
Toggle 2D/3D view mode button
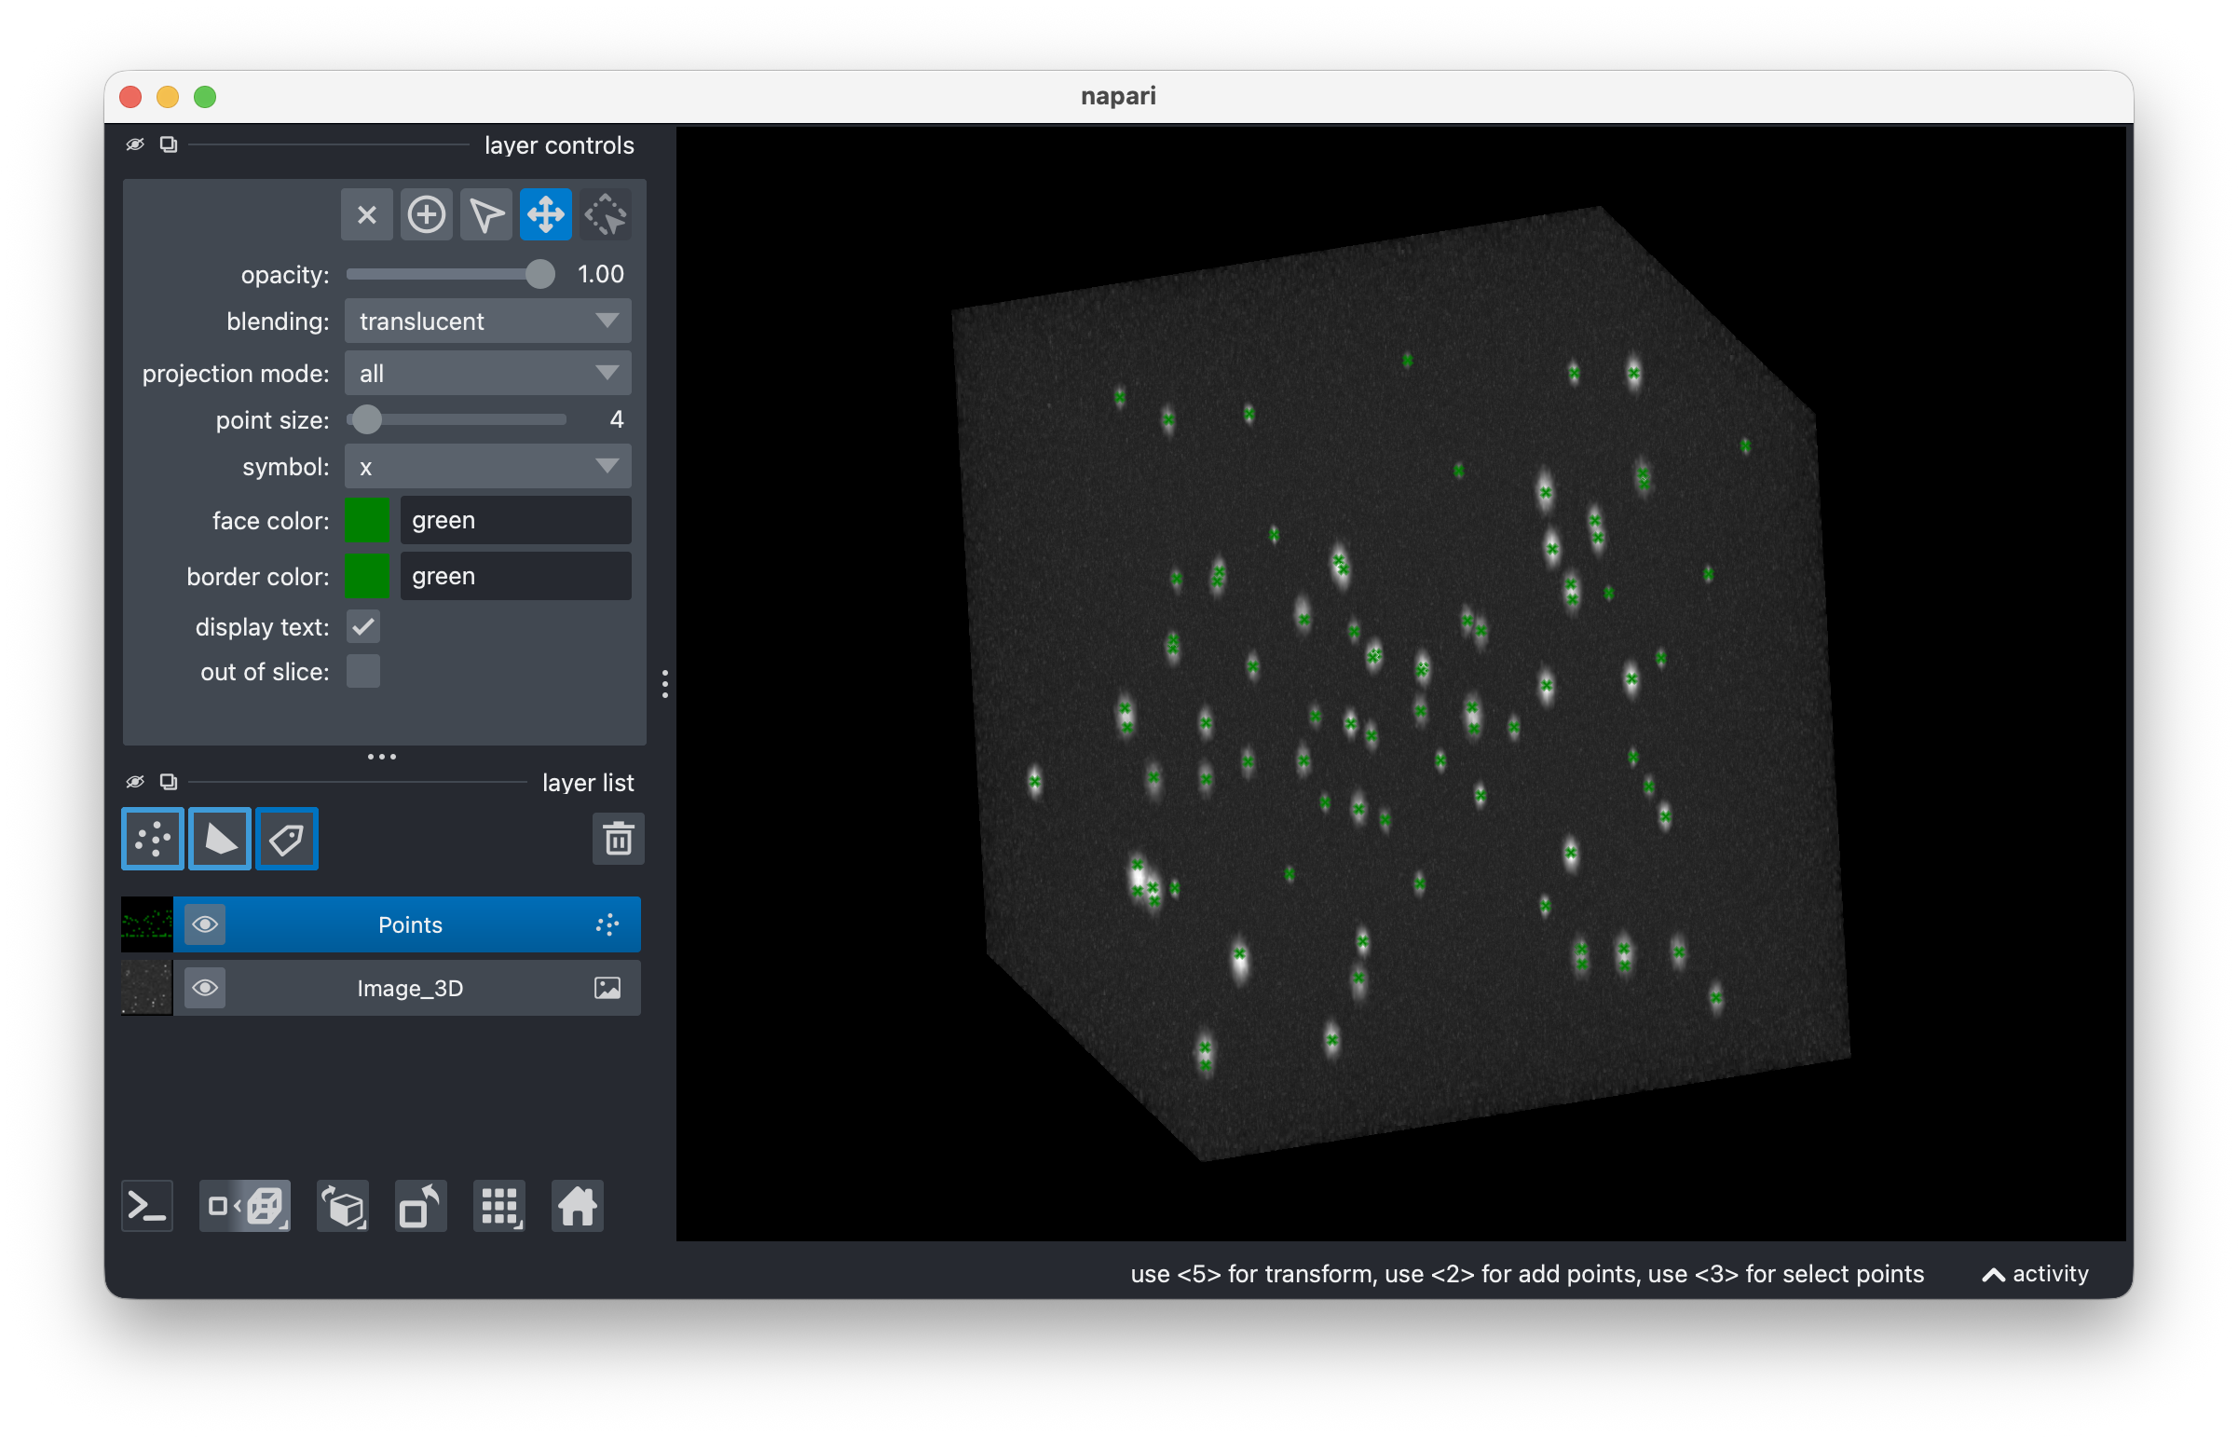(x=245, y=1207)
